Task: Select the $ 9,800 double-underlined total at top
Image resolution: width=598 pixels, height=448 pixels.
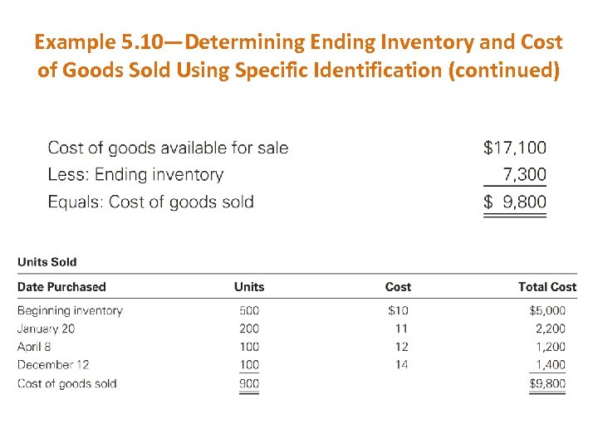Action: point(515,202)
